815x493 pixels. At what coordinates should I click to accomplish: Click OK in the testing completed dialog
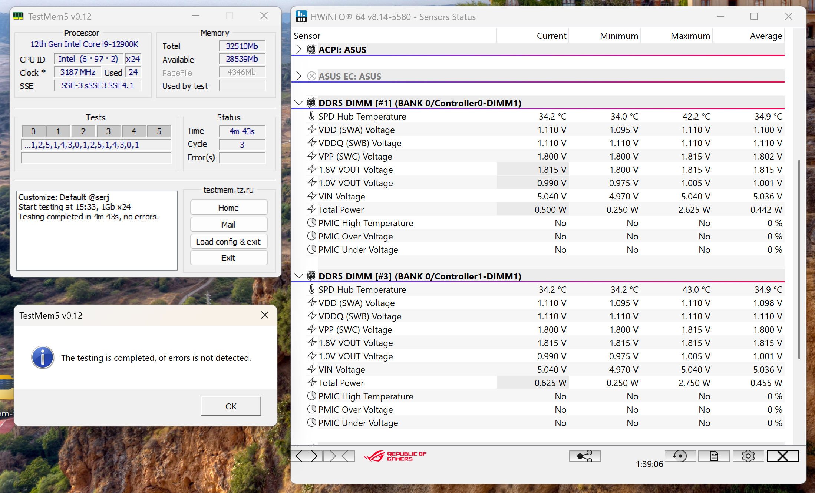pos(231,406)
